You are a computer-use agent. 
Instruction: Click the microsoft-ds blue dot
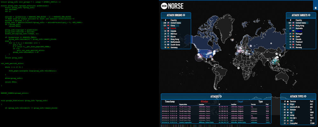(x=288, y=107)
